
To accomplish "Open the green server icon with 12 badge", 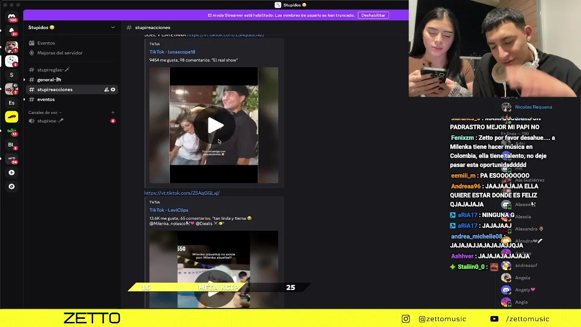I will point(12,131).
